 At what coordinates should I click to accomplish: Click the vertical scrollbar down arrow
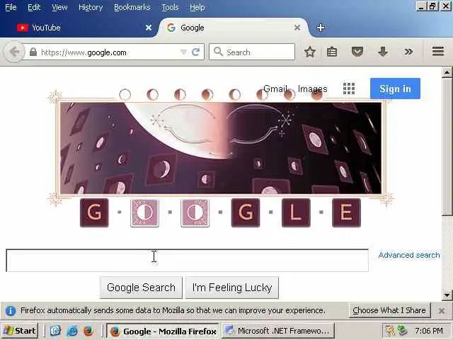447,295
